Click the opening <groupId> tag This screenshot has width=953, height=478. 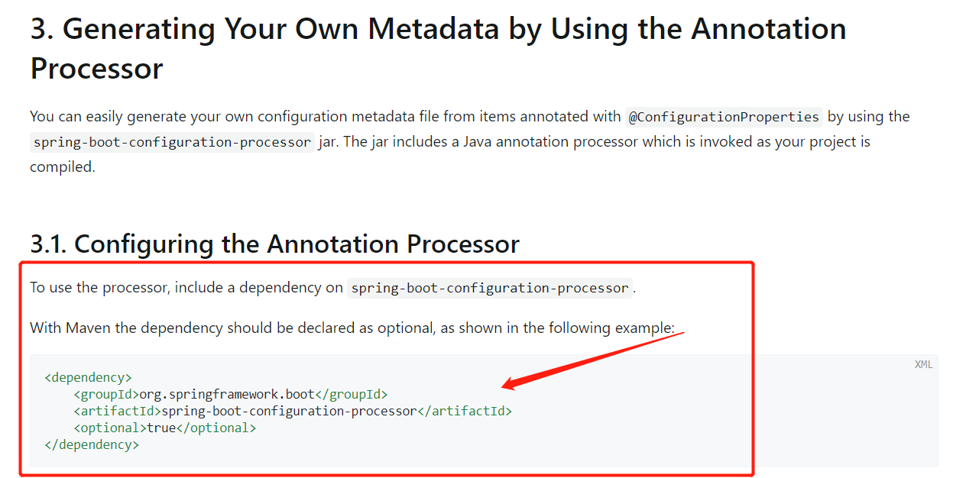pos(106,394)
